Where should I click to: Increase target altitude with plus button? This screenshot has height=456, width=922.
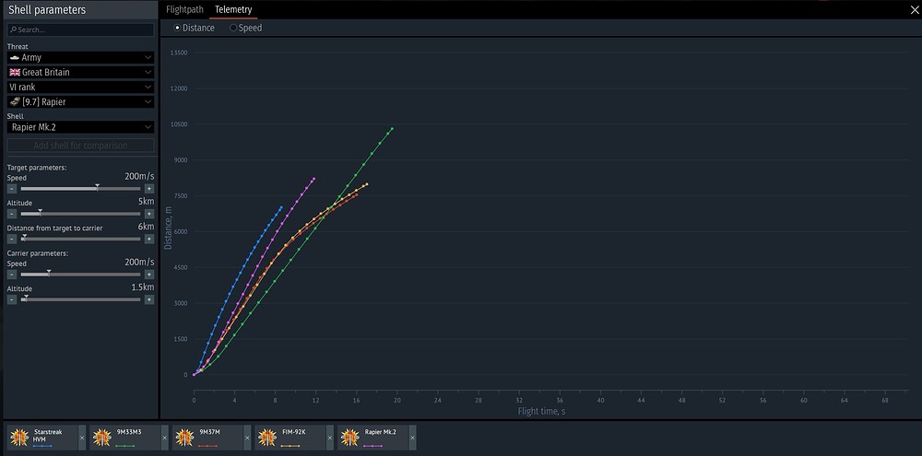(x=149, y=214)
